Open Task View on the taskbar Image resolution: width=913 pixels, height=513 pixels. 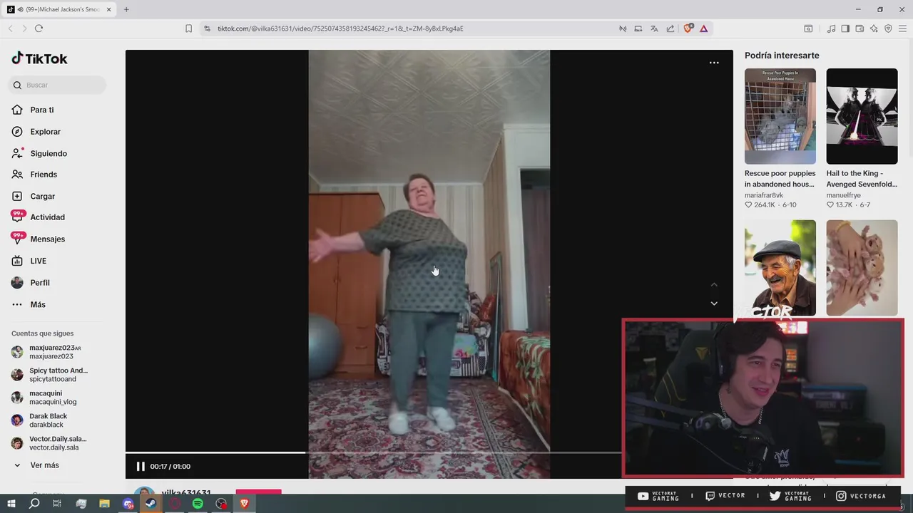[57, 504]
